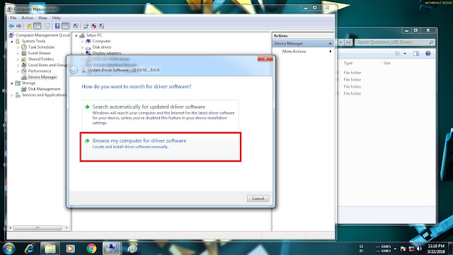Image resolution: width=453 pixels, height=255 pixels.
Task: Select Disk Management in the tree
Action: [44, 89]
